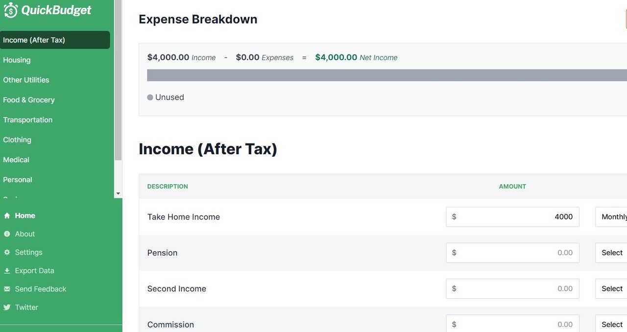
Task: Click the QuickBudget stopwatch logo icon
Action: coord(10,10)
